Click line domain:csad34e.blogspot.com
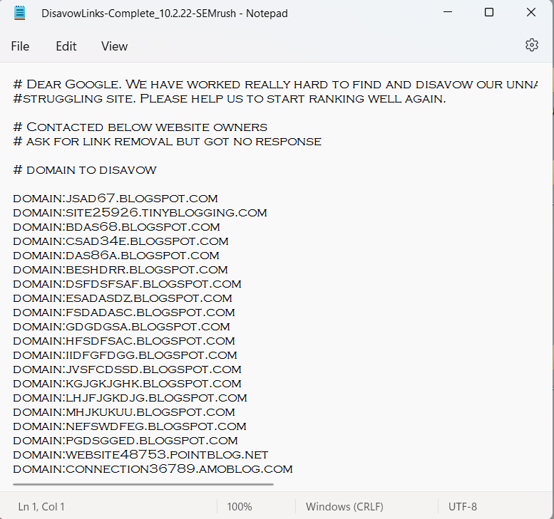Screen dimensions: 554x519 pos(120,241)
